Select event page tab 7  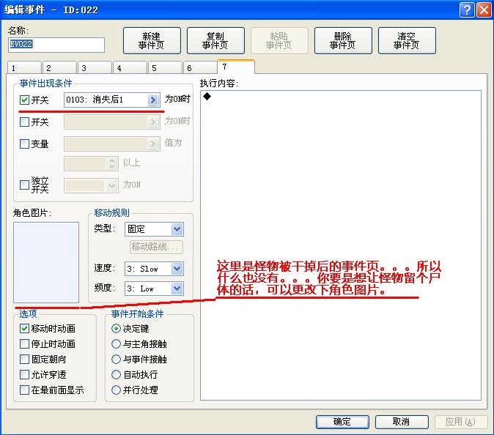[x=236, y=67]
